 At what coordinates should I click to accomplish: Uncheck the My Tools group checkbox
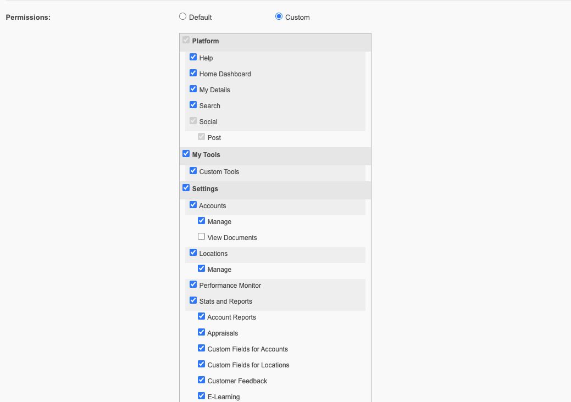click(186, 154)
